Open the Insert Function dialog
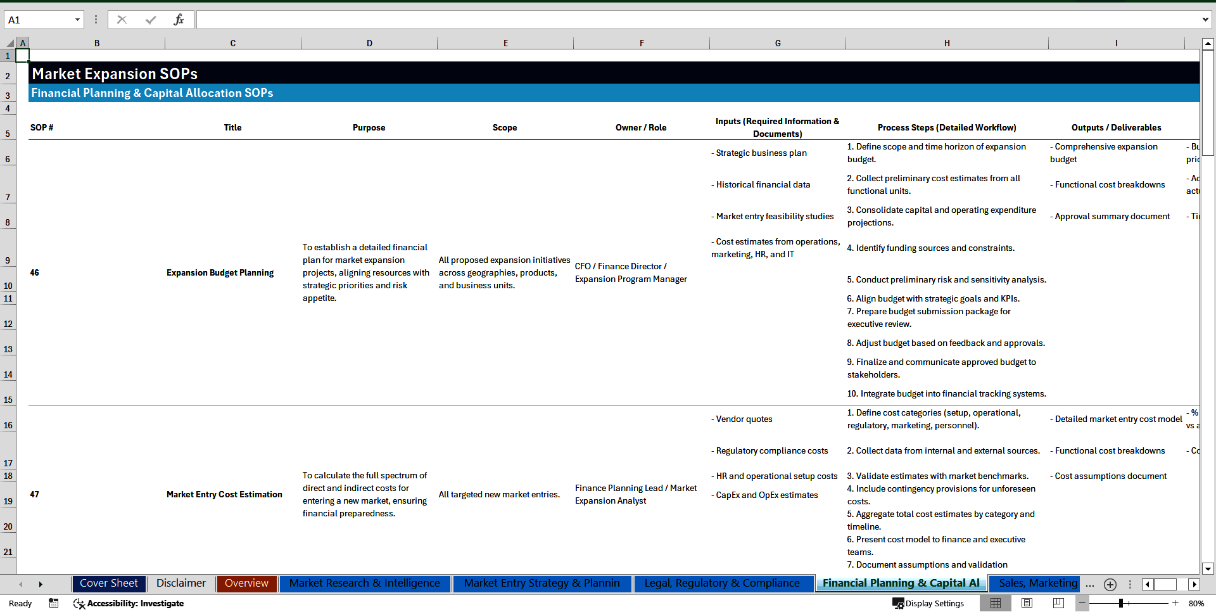 (x=179, y=19)
